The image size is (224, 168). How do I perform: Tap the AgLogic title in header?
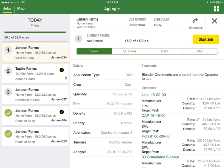click(x=112, y=9)
